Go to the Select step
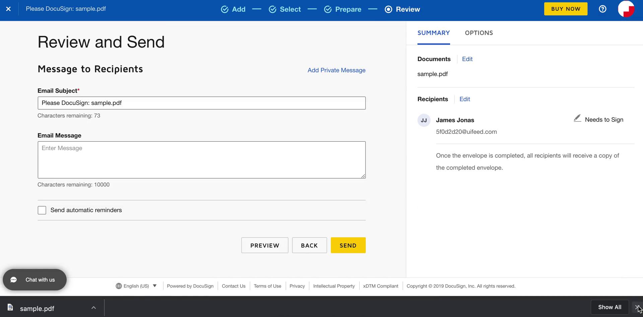 285,9
